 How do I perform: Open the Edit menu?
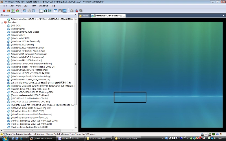[12, 6]
